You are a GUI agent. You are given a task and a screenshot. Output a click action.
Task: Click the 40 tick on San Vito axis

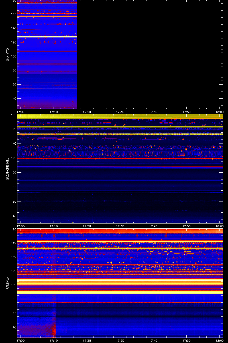[14, 99]
